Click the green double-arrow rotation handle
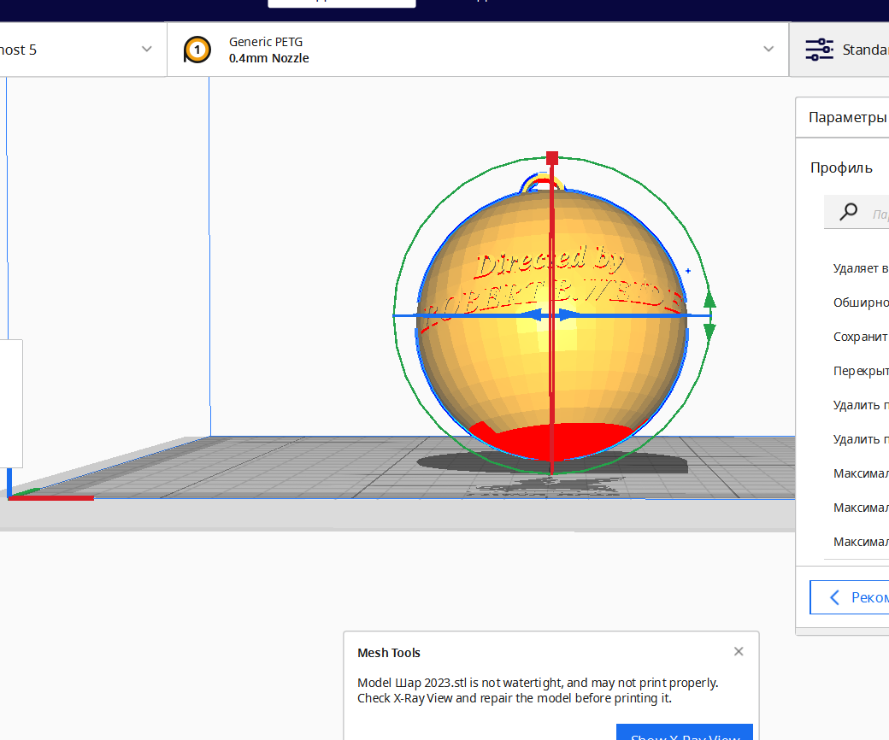This screenshot has width=889, height=740. [709, 315]
